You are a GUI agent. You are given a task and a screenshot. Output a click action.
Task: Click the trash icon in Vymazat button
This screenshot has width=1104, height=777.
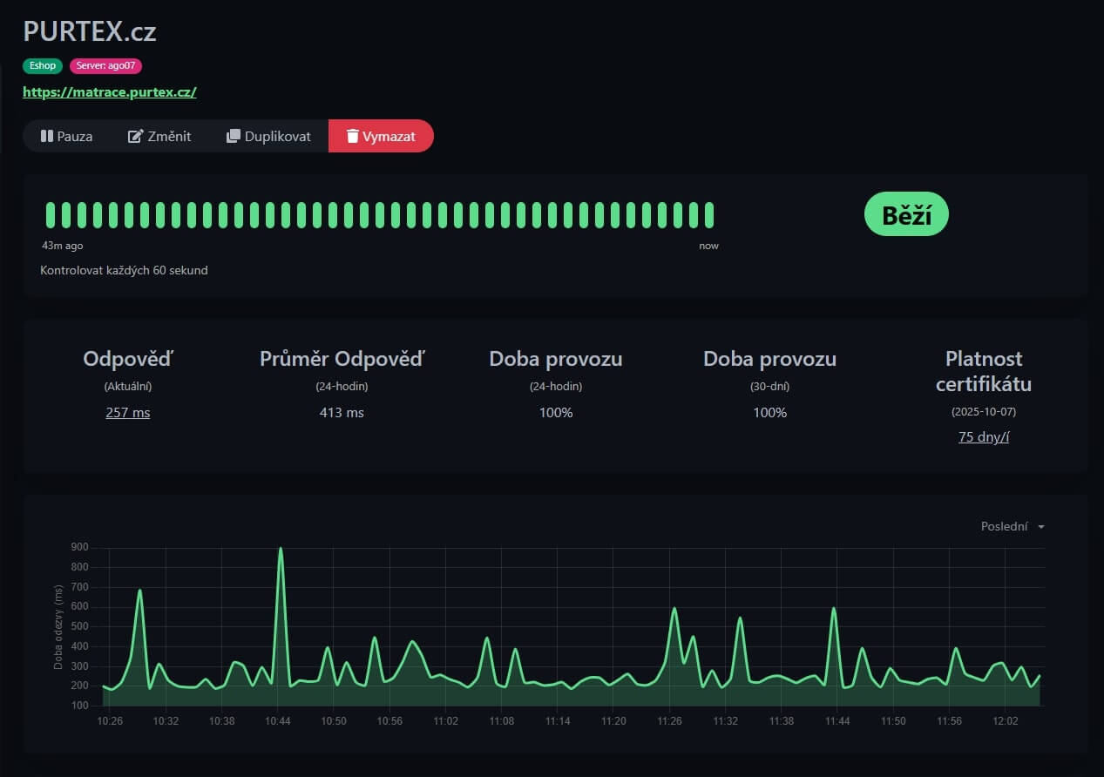352,136
